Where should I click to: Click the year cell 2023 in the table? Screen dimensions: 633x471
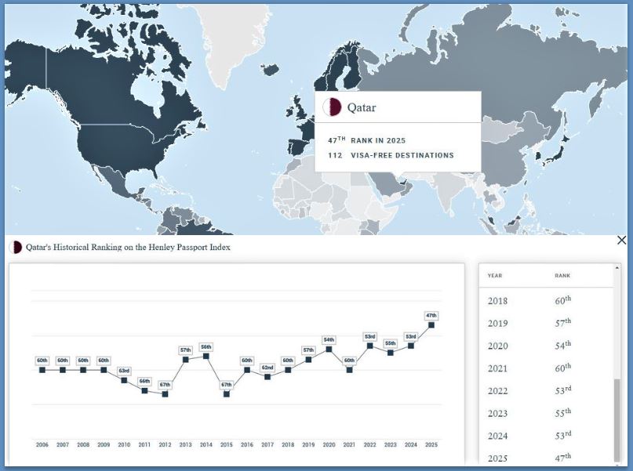pyautogui.click(x=497, y=414)
